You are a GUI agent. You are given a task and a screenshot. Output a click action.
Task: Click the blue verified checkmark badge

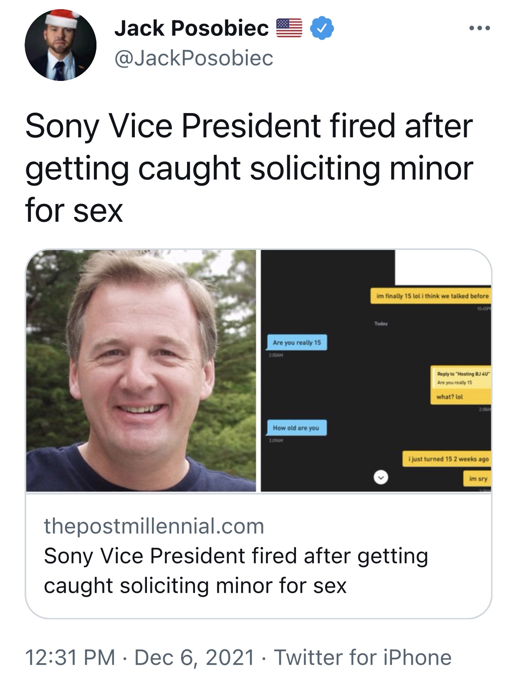click(x=322, y=28)
